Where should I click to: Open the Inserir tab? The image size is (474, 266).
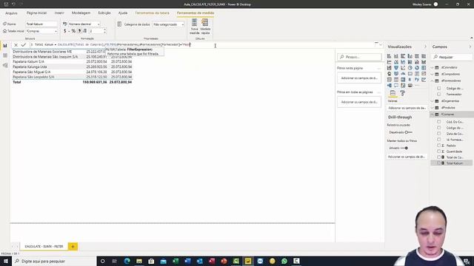tap(59, 13)
